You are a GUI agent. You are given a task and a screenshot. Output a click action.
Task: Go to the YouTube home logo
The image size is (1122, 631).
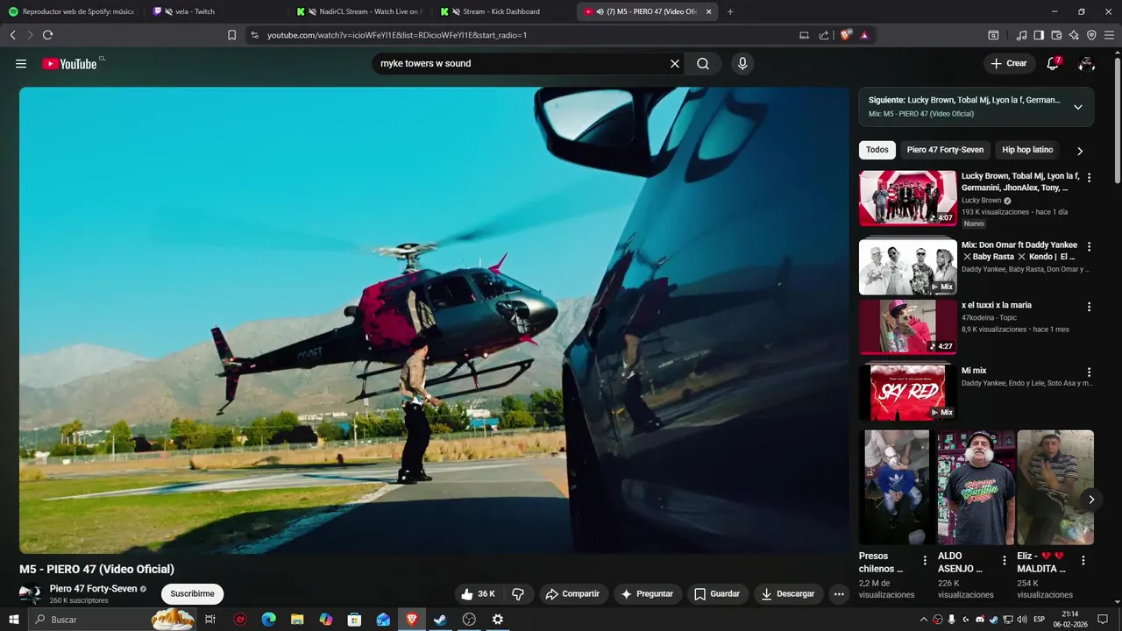(69, 64)
